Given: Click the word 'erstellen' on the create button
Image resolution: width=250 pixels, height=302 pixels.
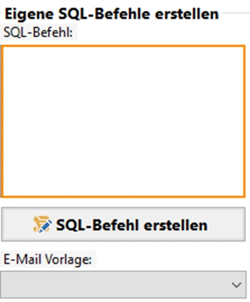Looking at the screenshot, I should [176, 225].
